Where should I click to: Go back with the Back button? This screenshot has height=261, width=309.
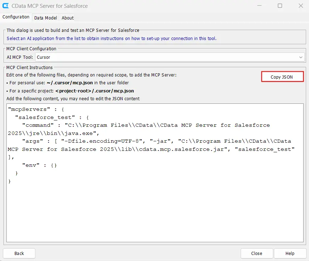coord(19,253)
